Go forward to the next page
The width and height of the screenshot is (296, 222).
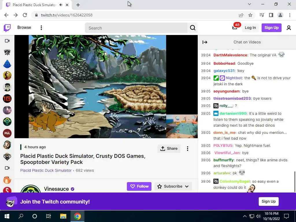pyautogui.click(x=16, y=15)
